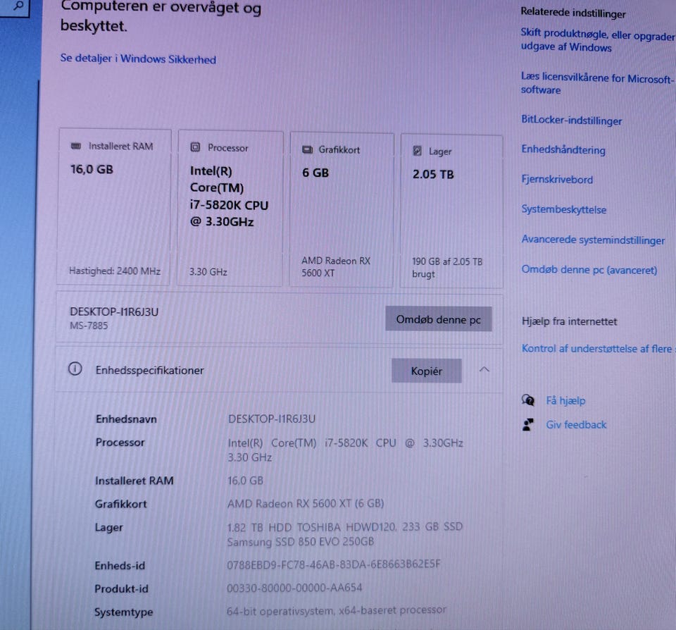The height and width of the screenshot is (630, 676).
Task: Open BitLocker-indstillinger
Action: [571, 120]
